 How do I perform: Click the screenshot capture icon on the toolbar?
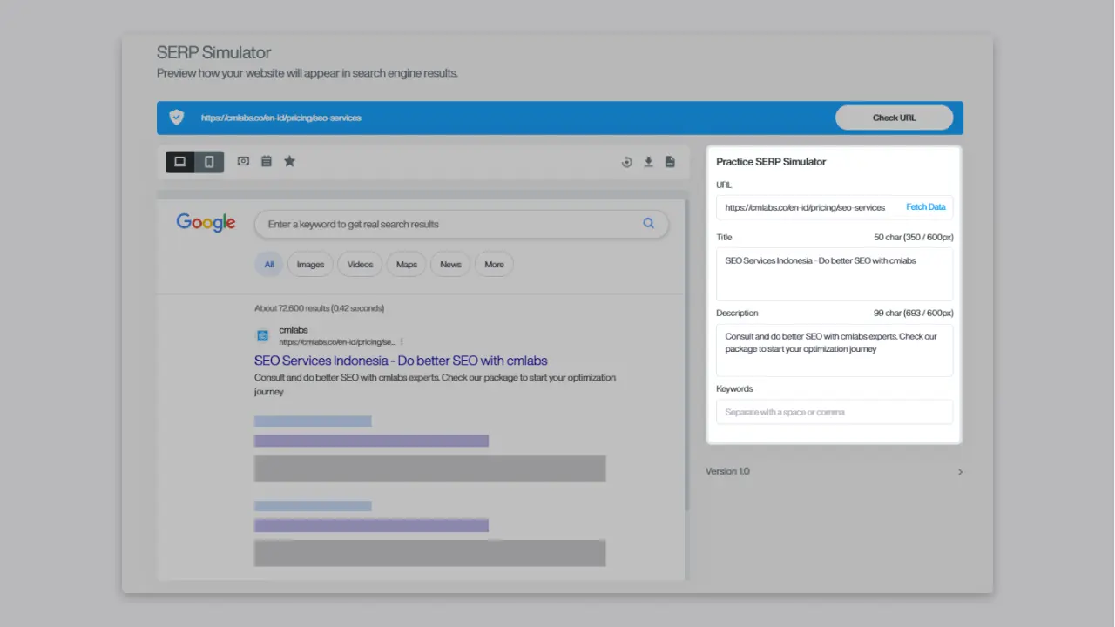tap(243, 161)
